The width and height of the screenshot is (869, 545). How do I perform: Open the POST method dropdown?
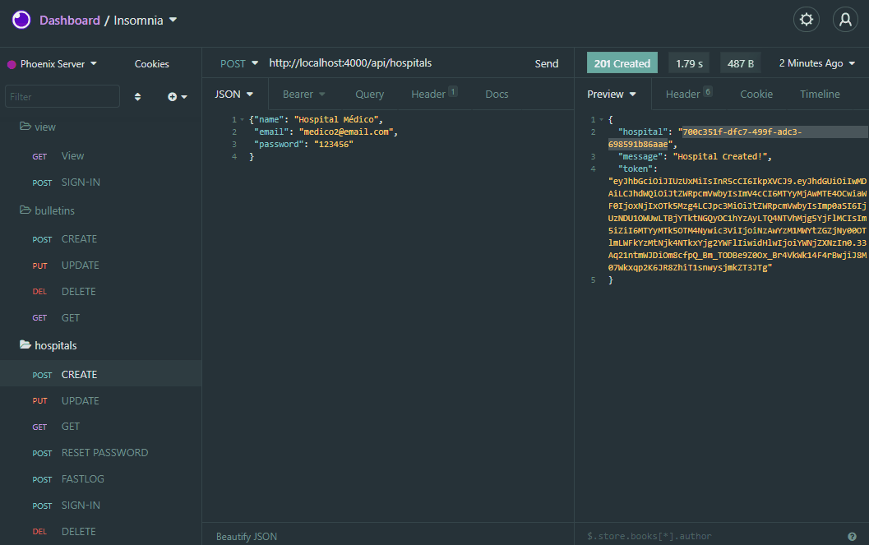[239, 63]
